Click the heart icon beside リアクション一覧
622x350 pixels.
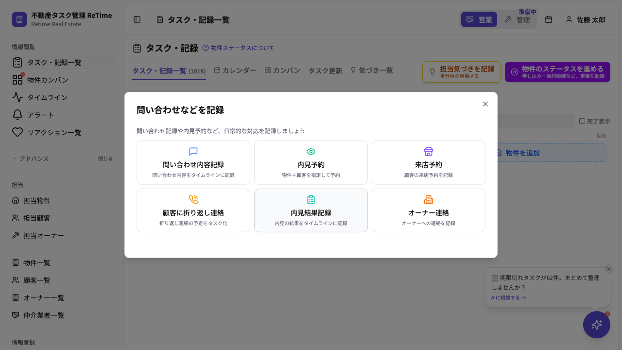pyautogui.click(x=17, y=132)
